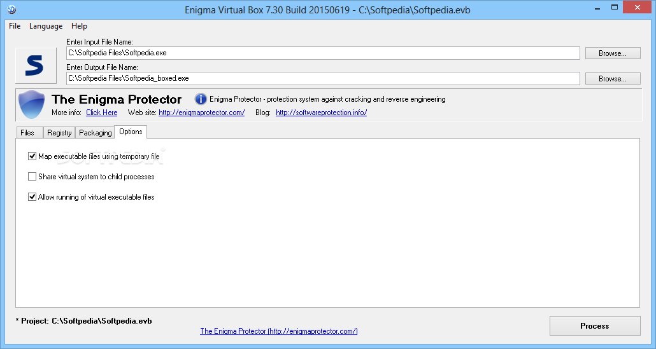Viewport: 656px width, 349px height.
Task: Click the Project path text at bottom
Action: tap(83, 321)
